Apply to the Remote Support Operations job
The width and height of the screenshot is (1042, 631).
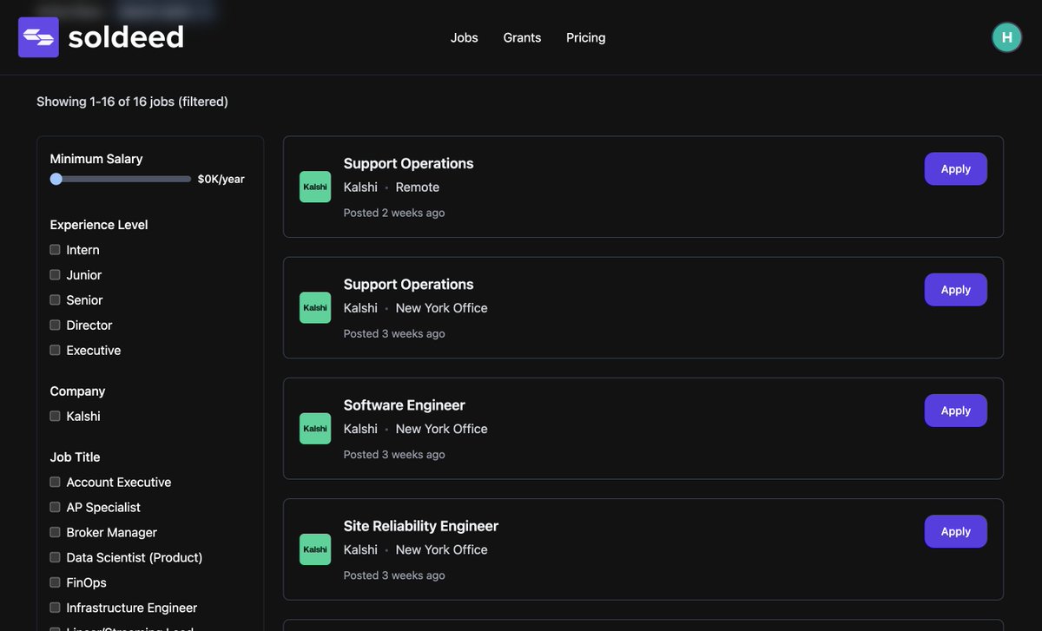(x=955, y=169)
